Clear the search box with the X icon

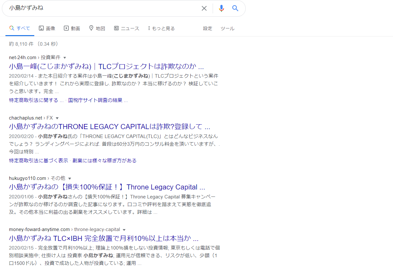[204, 8]
